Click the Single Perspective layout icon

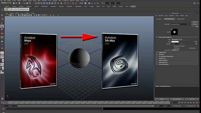2,53
